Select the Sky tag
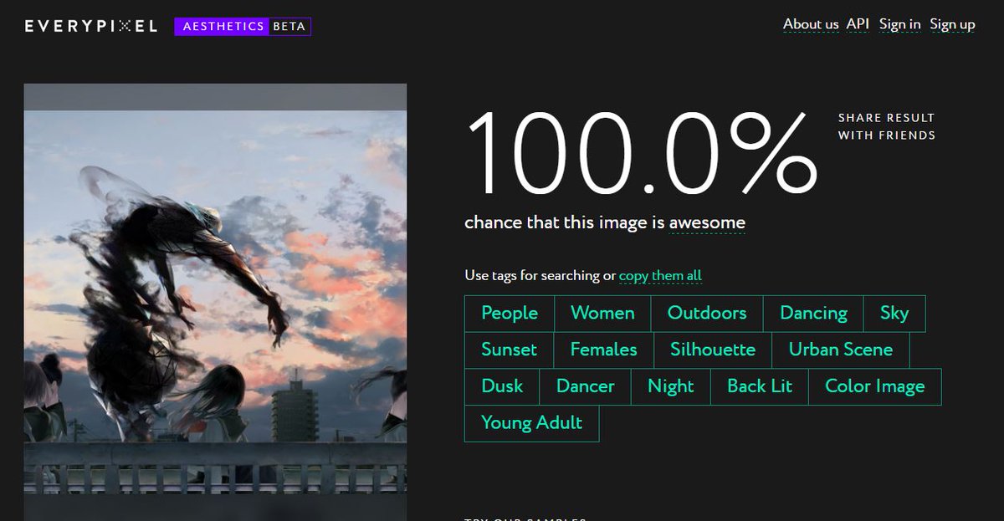This screenshot has width=1004, height=521. coord(894,314)
